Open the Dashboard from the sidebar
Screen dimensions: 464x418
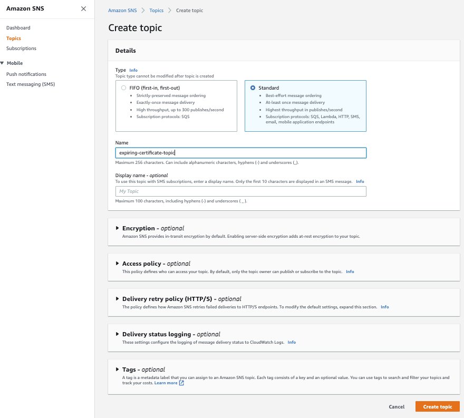pyautogui.click(x=18, y=27)
